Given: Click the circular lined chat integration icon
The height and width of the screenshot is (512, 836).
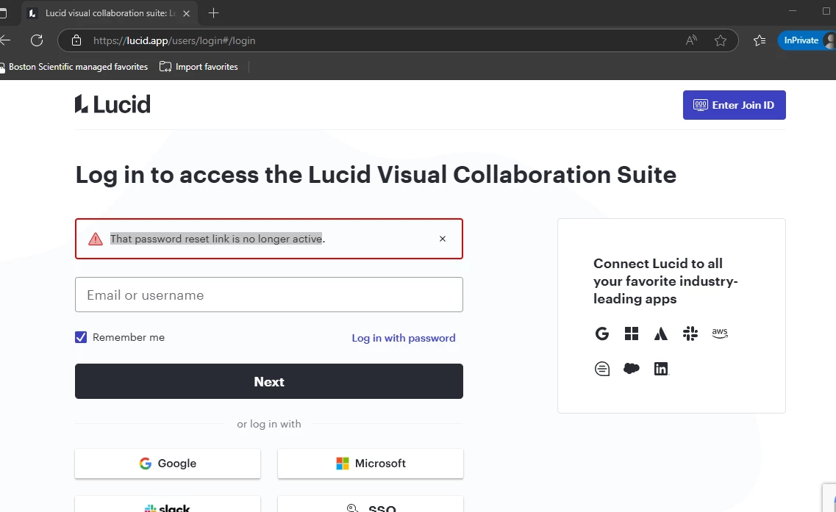Looking at the screenshot, I should [x=602, y=369].
